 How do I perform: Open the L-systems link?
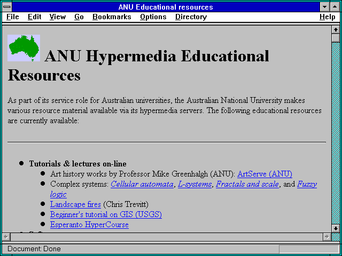(x=195, y=184)
